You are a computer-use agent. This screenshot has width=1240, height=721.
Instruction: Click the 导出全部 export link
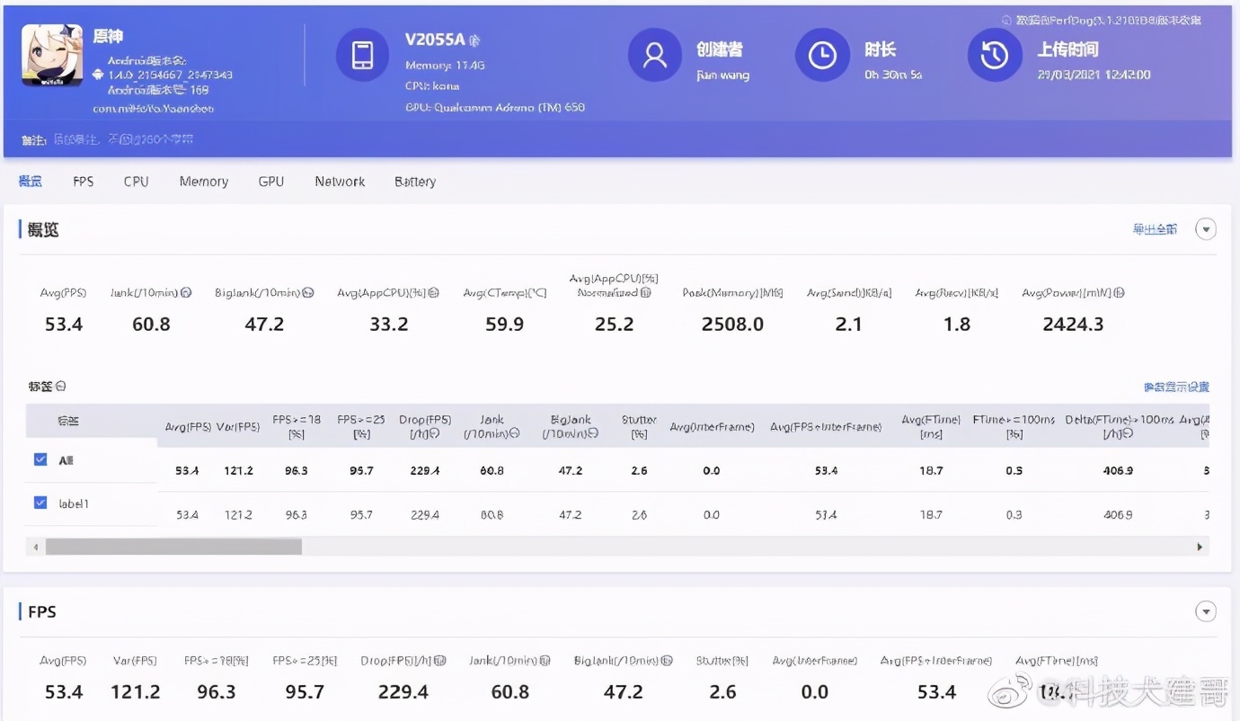click(1154, 228)
